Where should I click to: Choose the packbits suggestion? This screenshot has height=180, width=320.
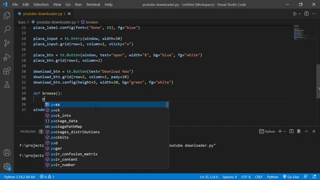point(106,137)
